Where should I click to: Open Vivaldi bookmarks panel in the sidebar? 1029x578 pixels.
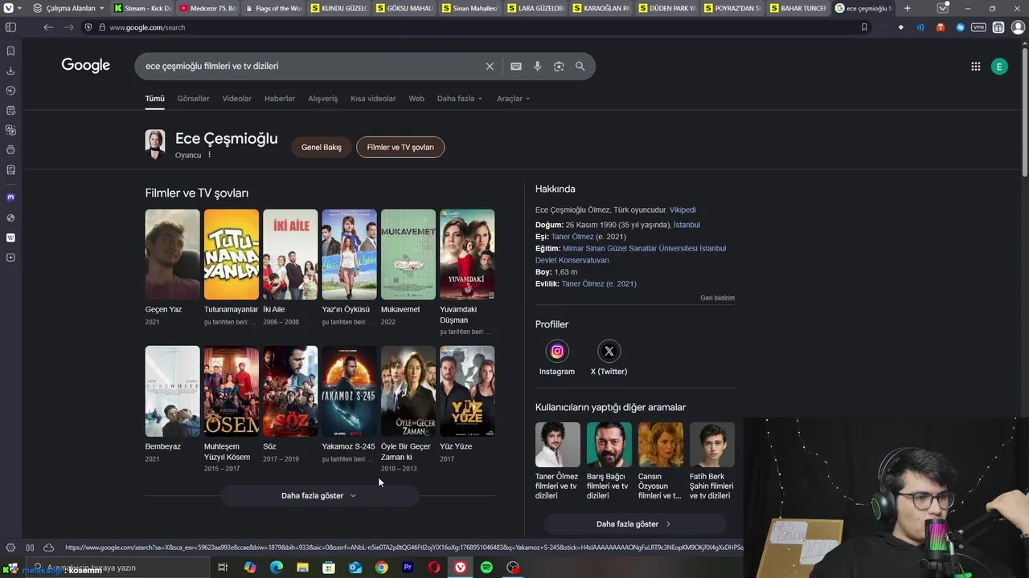coord(10,51)
